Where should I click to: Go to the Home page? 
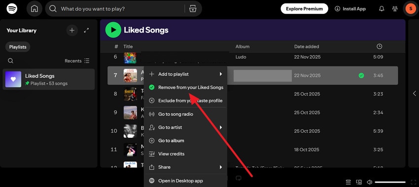click(35, 9)
